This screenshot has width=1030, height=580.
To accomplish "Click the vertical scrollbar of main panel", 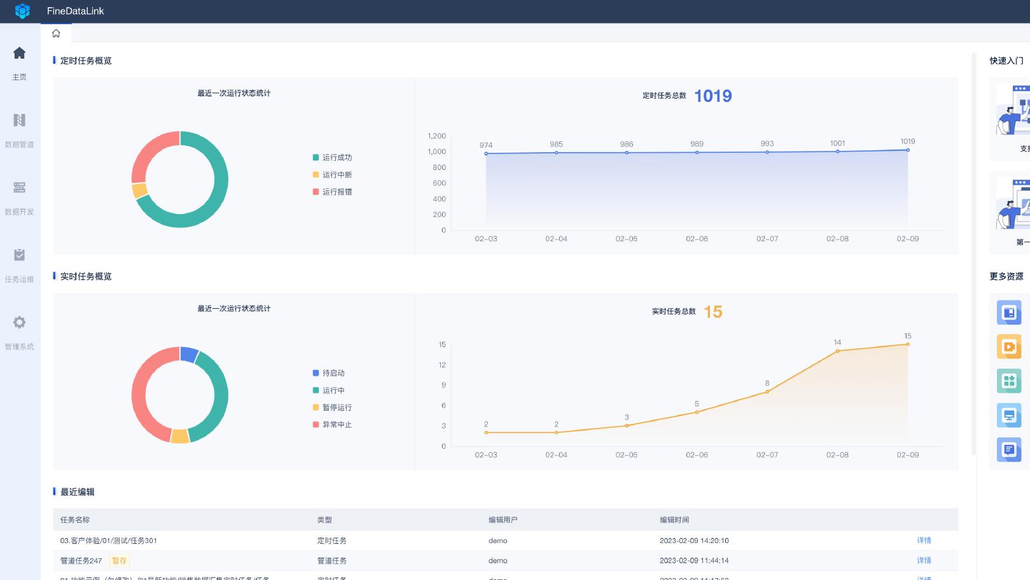I will pyautogui.click(x=973, y=255).
